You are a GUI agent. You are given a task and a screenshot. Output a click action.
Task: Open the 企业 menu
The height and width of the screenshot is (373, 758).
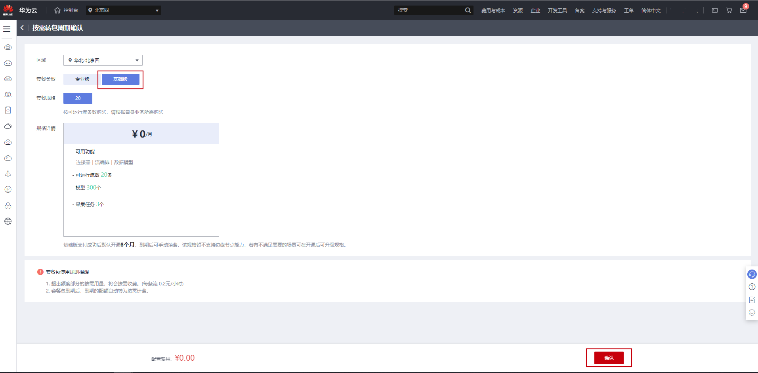point(535,11)
